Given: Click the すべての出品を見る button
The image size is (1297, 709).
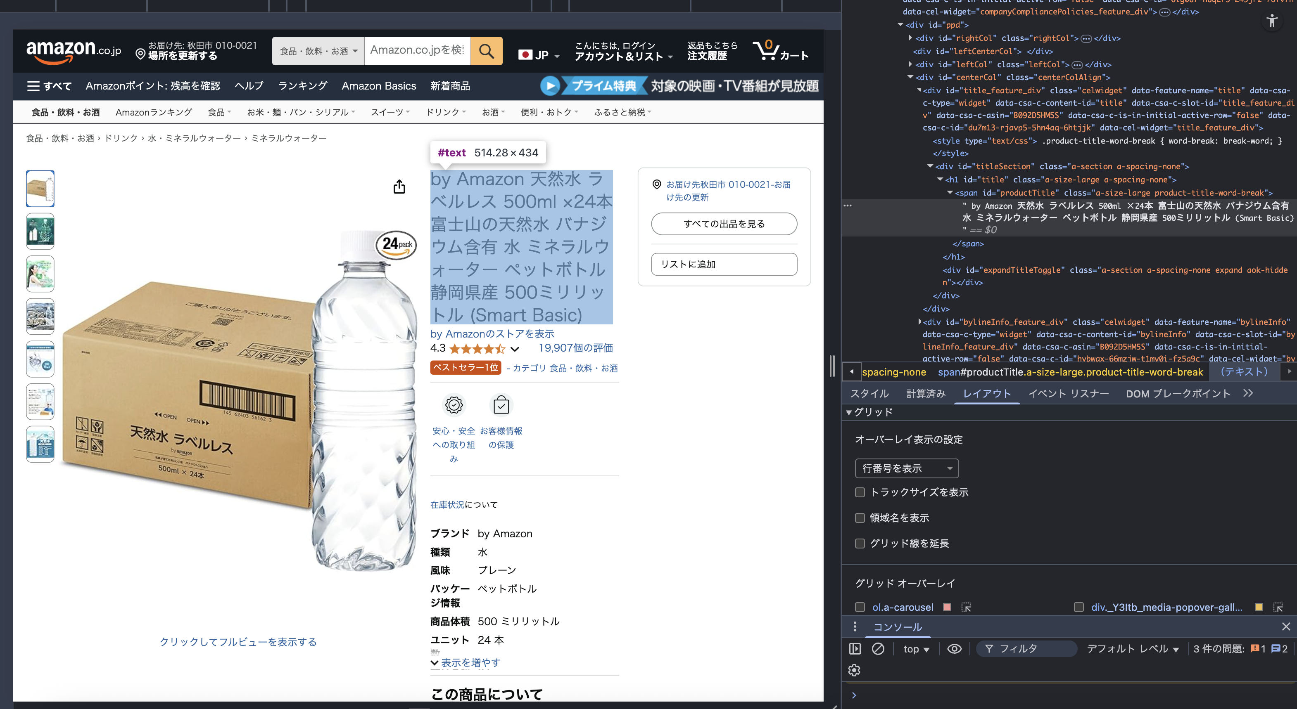Looking at the screenshot, I should (724, 224).
